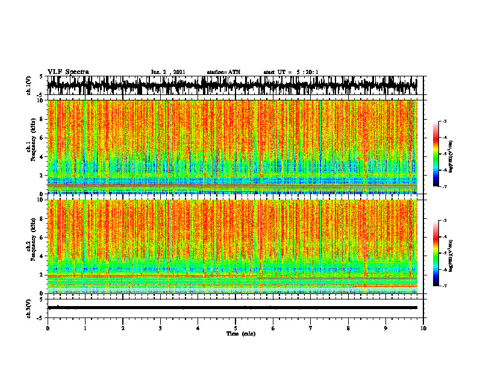
Task: Select the "Time (min)" axis label
Action: coord(241,334)
